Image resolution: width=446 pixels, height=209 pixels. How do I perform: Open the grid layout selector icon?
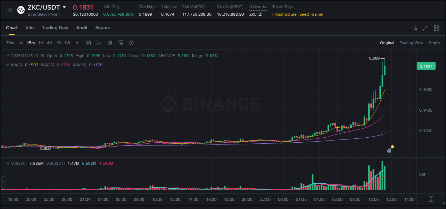click(x=436, y=28)
